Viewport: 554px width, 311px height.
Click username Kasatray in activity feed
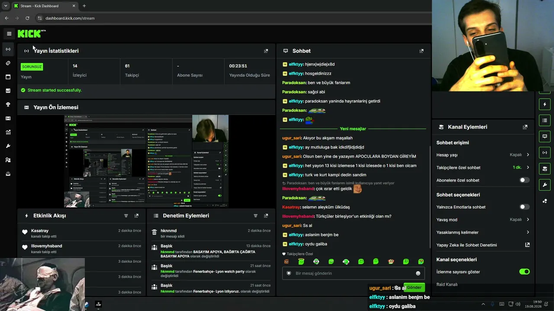tap(40, 231)
